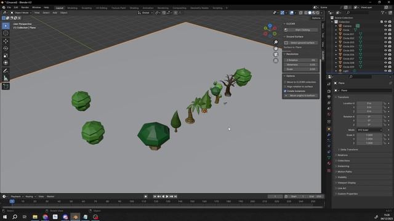Jump to the animation end frame

tap(175, 196)
